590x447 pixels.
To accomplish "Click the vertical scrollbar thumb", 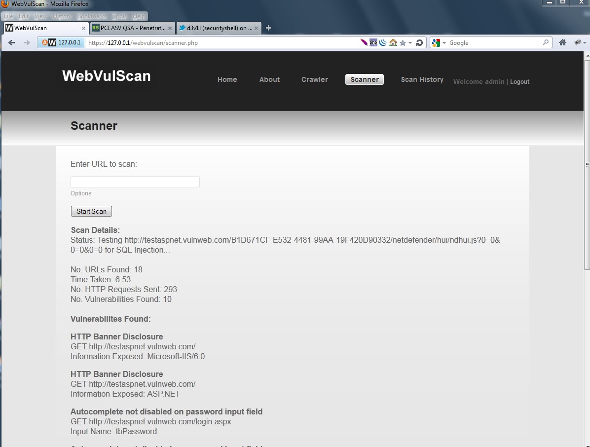I will [x=587, y=164].
